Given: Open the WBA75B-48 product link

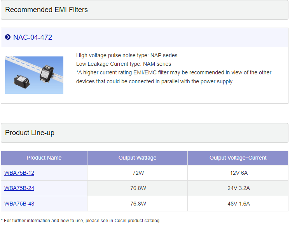Looking at the screenshot, I should pos(19,203).
